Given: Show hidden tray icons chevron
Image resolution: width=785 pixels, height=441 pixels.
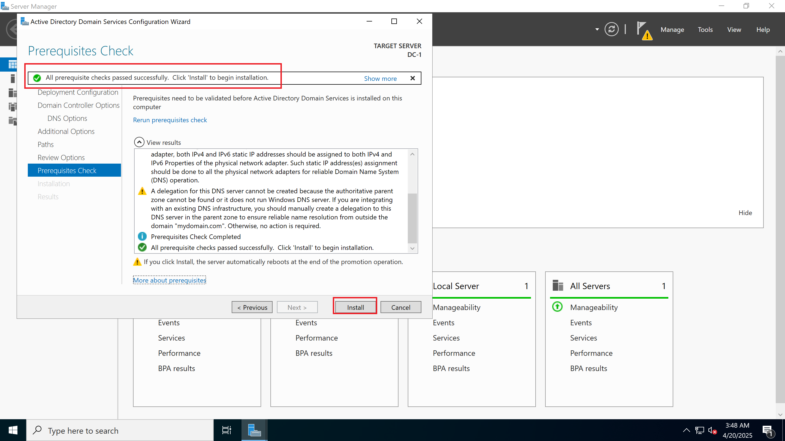Looking at the screenshot, I should (x=686, y=430).
